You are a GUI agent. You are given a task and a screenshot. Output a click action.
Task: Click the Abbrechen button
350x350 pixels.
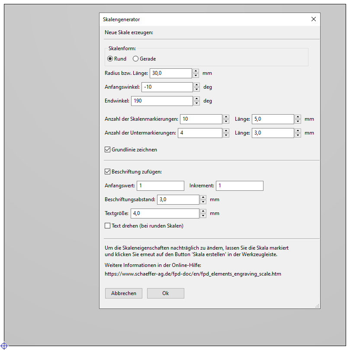click(x=123, y=293)
